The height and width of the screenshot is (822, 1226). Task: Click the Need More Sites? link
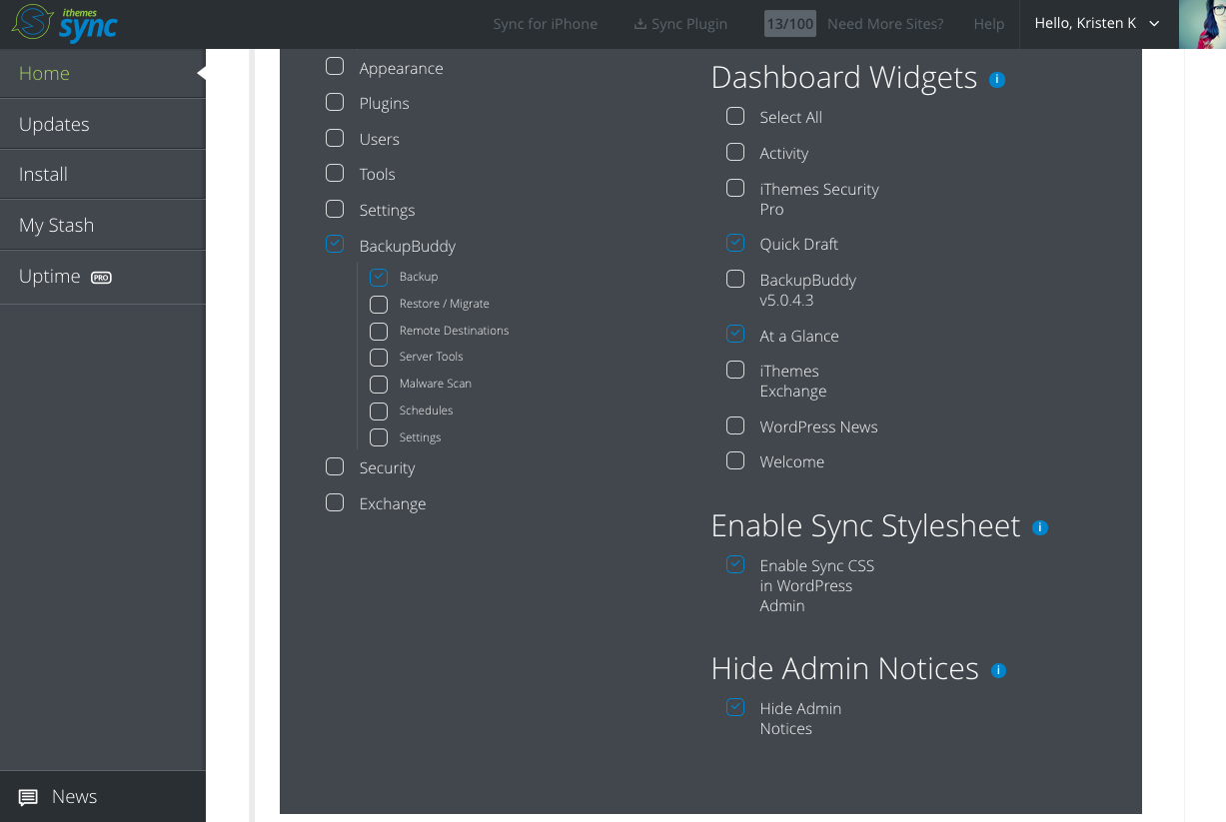(885, 24)
